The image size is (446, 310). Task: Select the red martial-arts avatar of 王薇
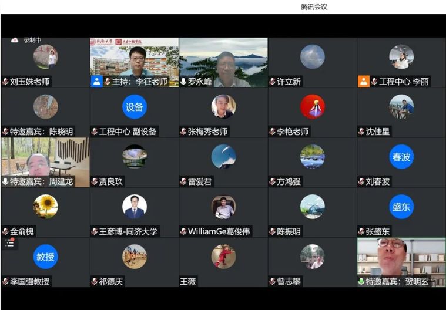click(x=223, y=257)
